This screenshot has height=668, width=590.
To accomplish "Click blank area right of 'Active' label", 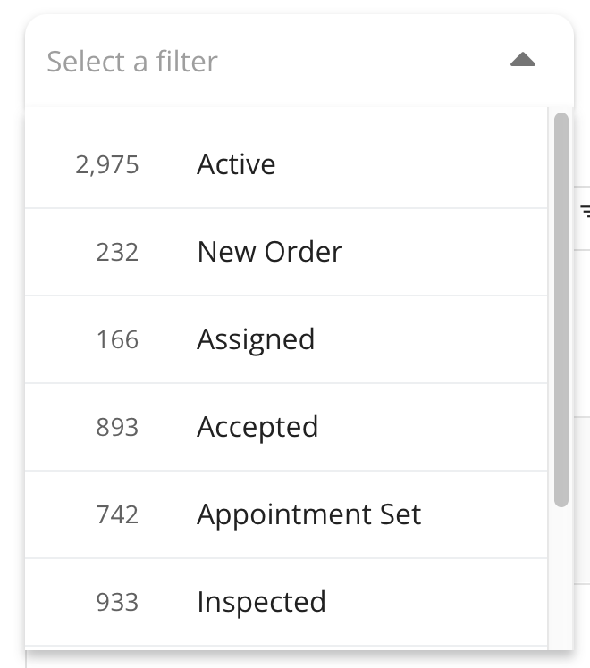I will tap(411, 164).
